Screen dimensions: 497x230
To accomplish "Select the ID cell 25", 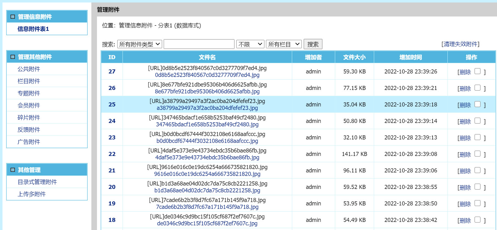I will click(x=112, y=105).
